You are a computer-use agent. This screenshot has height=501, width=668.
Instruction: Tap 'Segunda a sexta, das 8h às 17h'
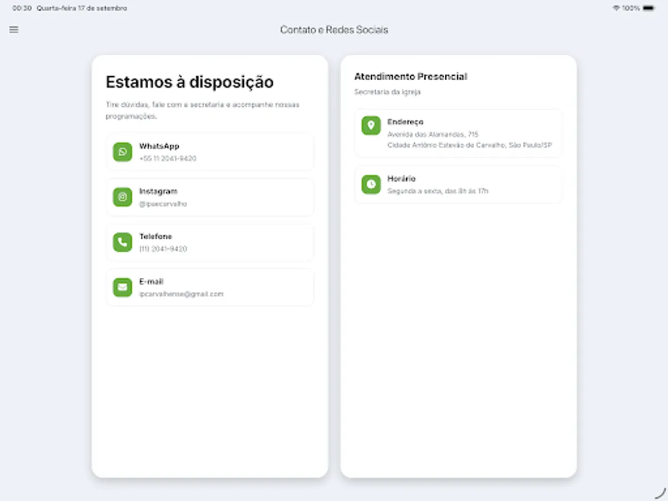pyautogui.click(x=438, y=191)
